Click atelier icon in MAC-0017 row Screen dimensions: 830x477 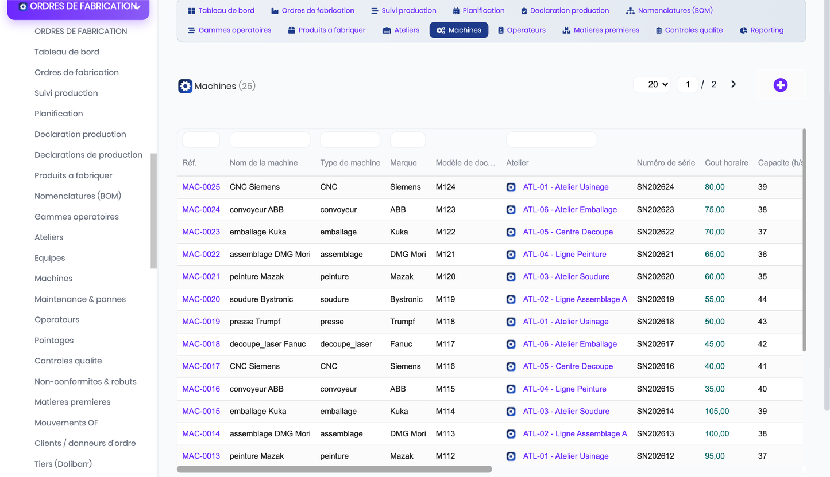(x=511, y=366)
